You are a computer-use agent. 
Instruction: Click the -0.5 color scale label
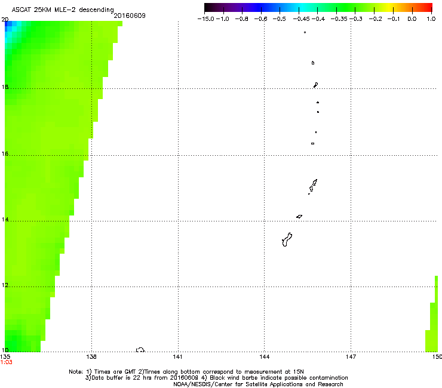[279, 19]
